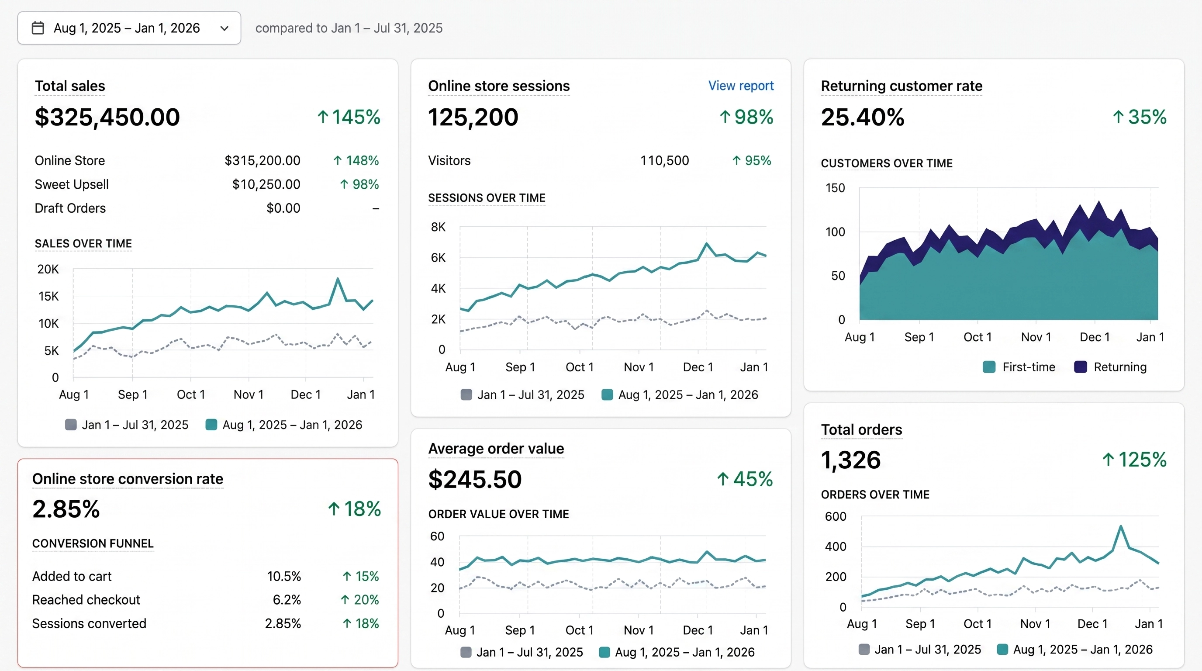Click teal legend swatch under orders chart
1202x671 pixels.
click(x=1002, y=650)
